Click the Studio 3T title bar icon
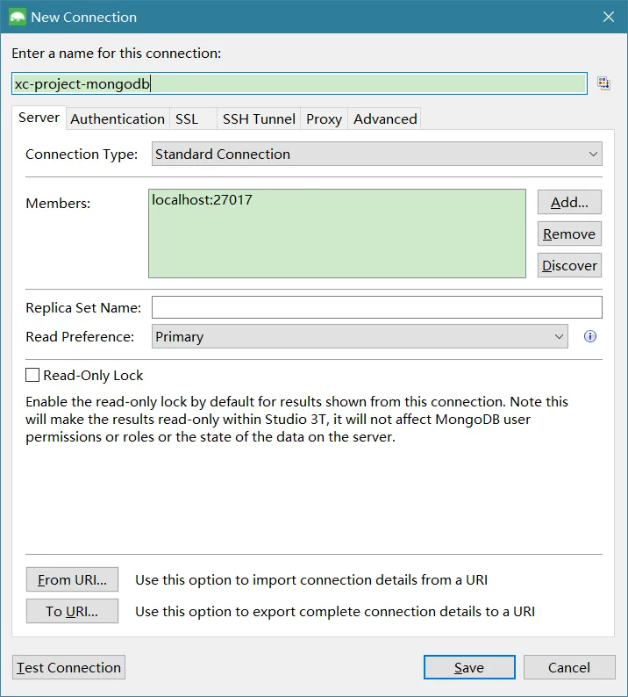Viewport: 628px width, 697px height. pyautogui.click(x=16, y=17)
